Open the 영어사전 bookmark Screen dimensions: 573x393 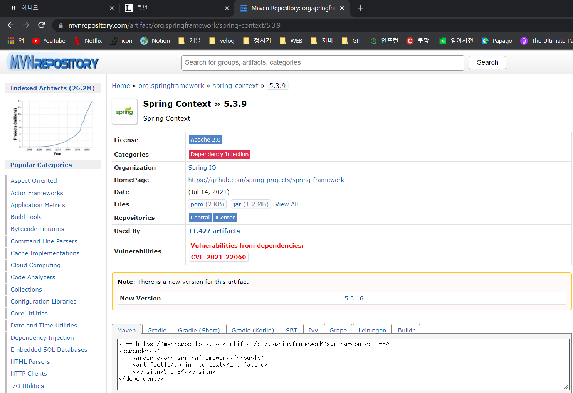pyautogui.click(x=456, y=40)
